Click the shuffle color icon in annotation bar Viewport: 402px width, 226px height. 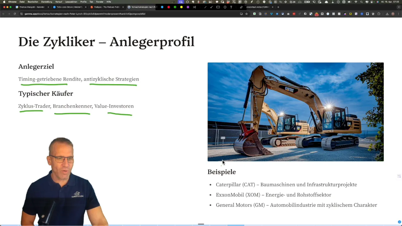pyautogui.click(x=194, y=7)
